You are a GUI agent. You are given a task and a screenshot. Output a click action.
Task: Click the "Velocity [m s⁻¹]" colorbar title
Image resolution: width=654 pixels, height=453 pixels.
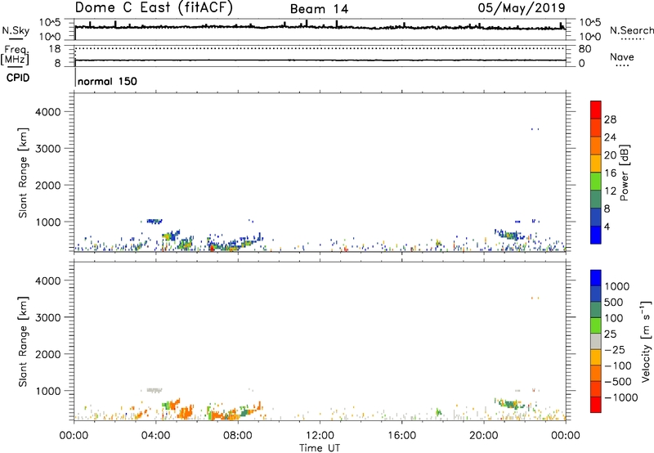point(647,341)
